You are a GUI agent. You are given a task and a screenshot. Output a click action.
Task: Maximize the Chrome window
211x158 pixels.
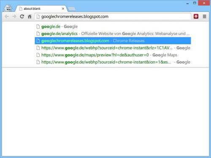pos(195,3)
